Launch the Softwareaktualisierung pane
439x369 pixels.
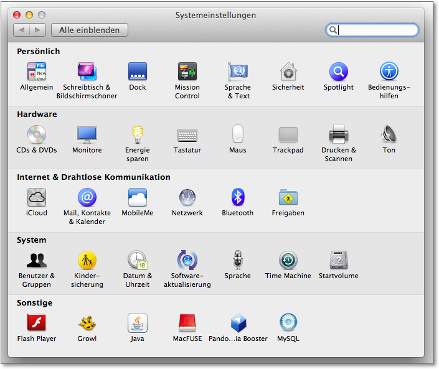tap(187, 261)
